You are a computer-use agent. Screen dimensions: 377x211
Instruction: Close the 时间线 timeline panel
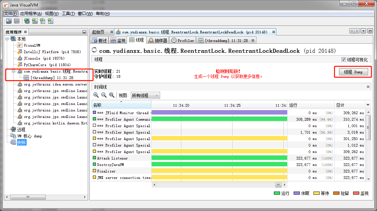click(x=367, y=86)
